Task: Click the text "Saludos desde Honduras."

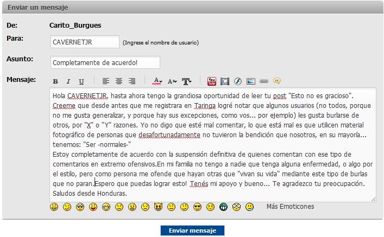Action: [x=90, y=194]
